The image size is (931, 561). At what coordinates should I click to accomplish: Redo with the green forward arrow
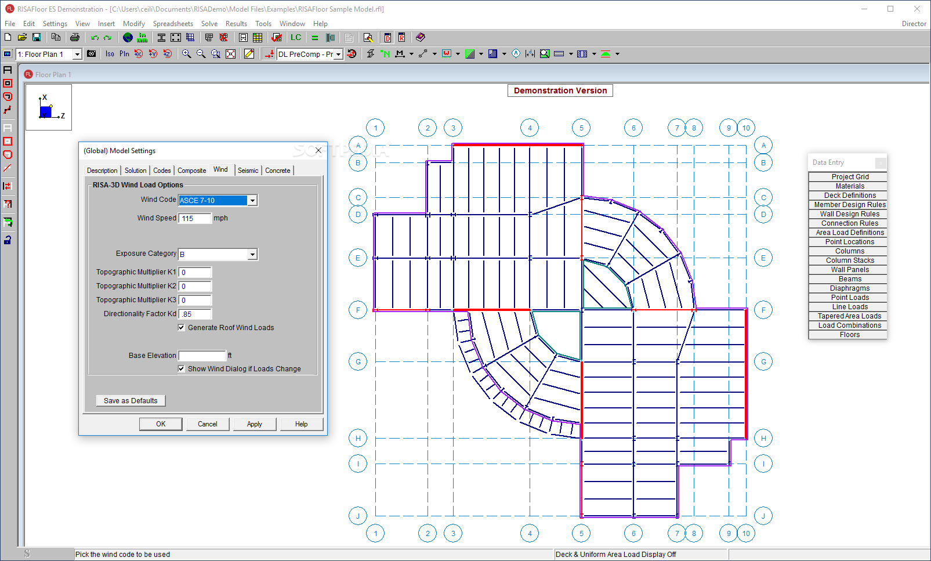click(107, 38)
